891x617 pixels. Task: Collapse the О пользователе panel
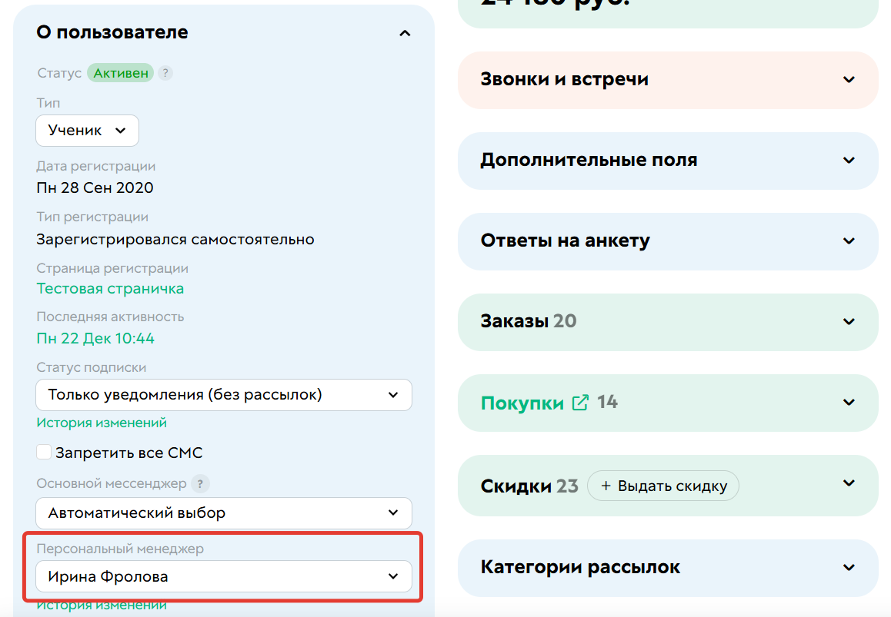click(x=405, y=33)
